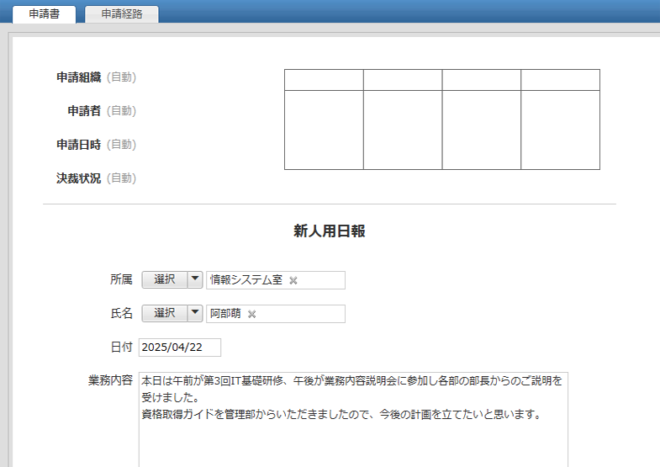Viewport: 660px width, 467px height.
Task: Expand the dropdown arrow beside 所属 選択
Action: (x=195, y=279)
